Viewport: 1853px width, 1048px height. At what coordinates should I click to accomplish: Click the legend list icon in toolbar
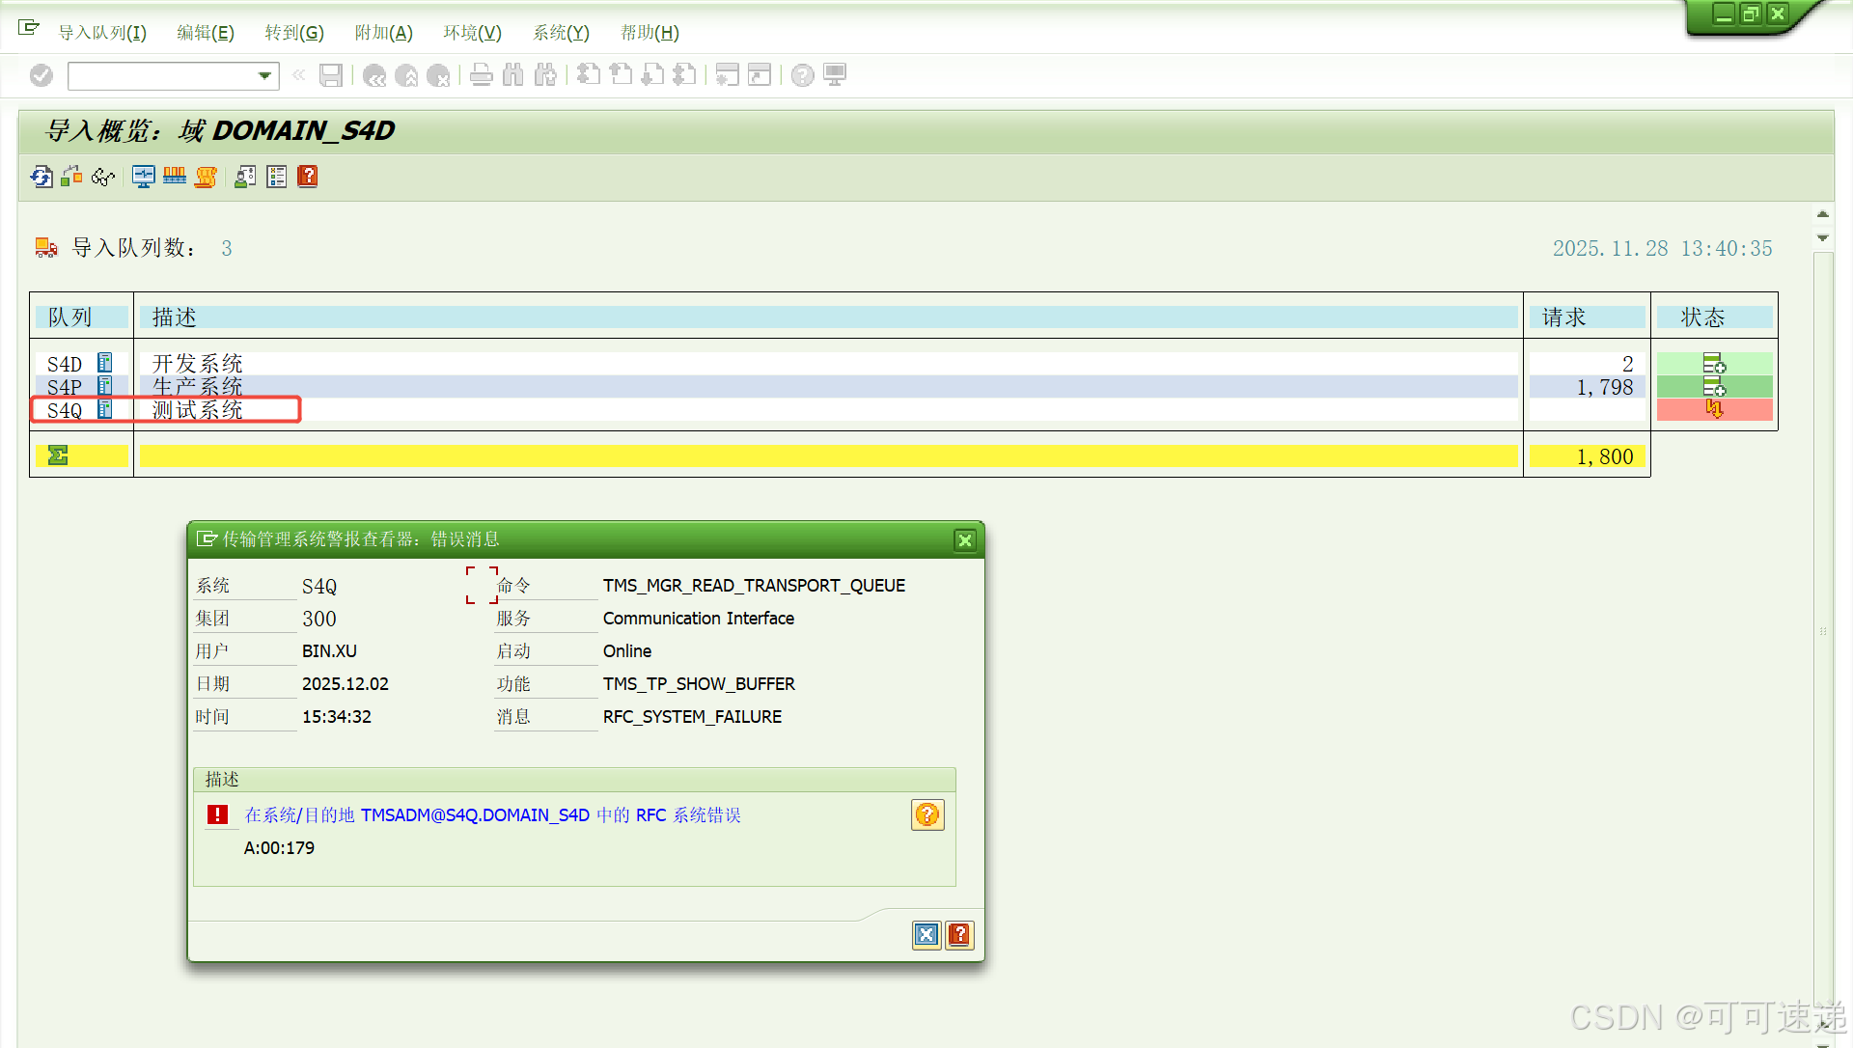277,177
